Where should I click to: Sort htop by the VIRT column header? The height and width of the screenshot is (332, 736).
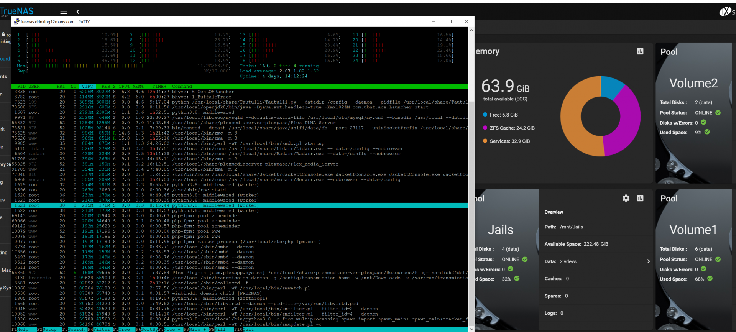[x=87, y=87]
